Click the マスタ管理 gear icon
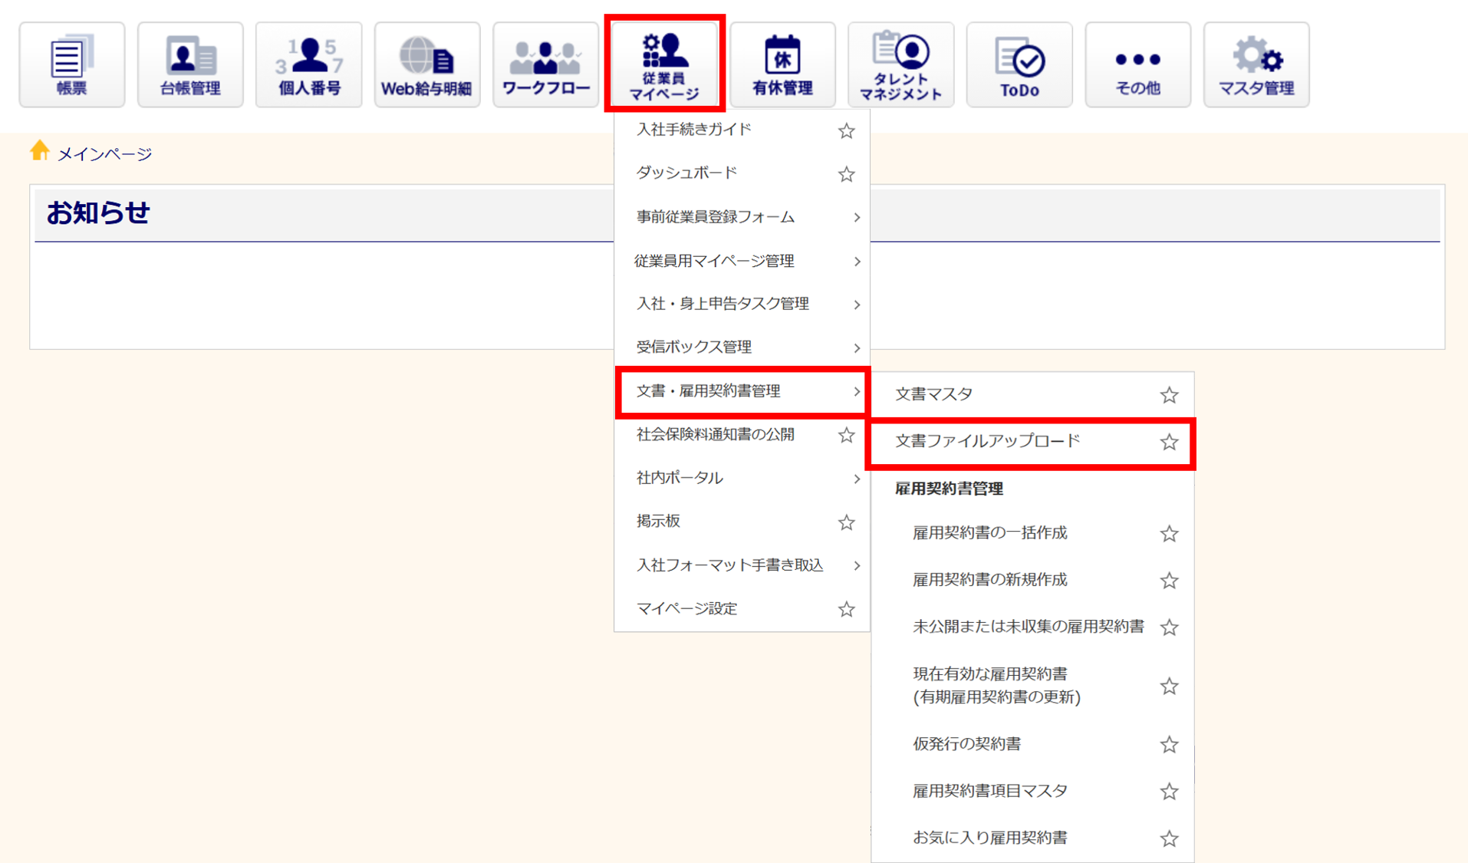Screen dimensions: 1468x863 (1256, 64)
